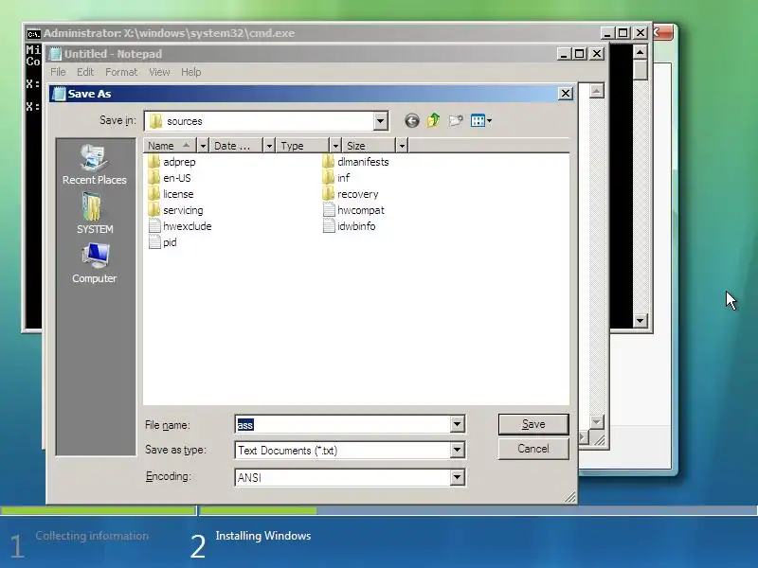Click Notepad vertical scrollbar up arrow
This screenshot has height=568, width=758.
pyautogui.click(x=597, y=91)
